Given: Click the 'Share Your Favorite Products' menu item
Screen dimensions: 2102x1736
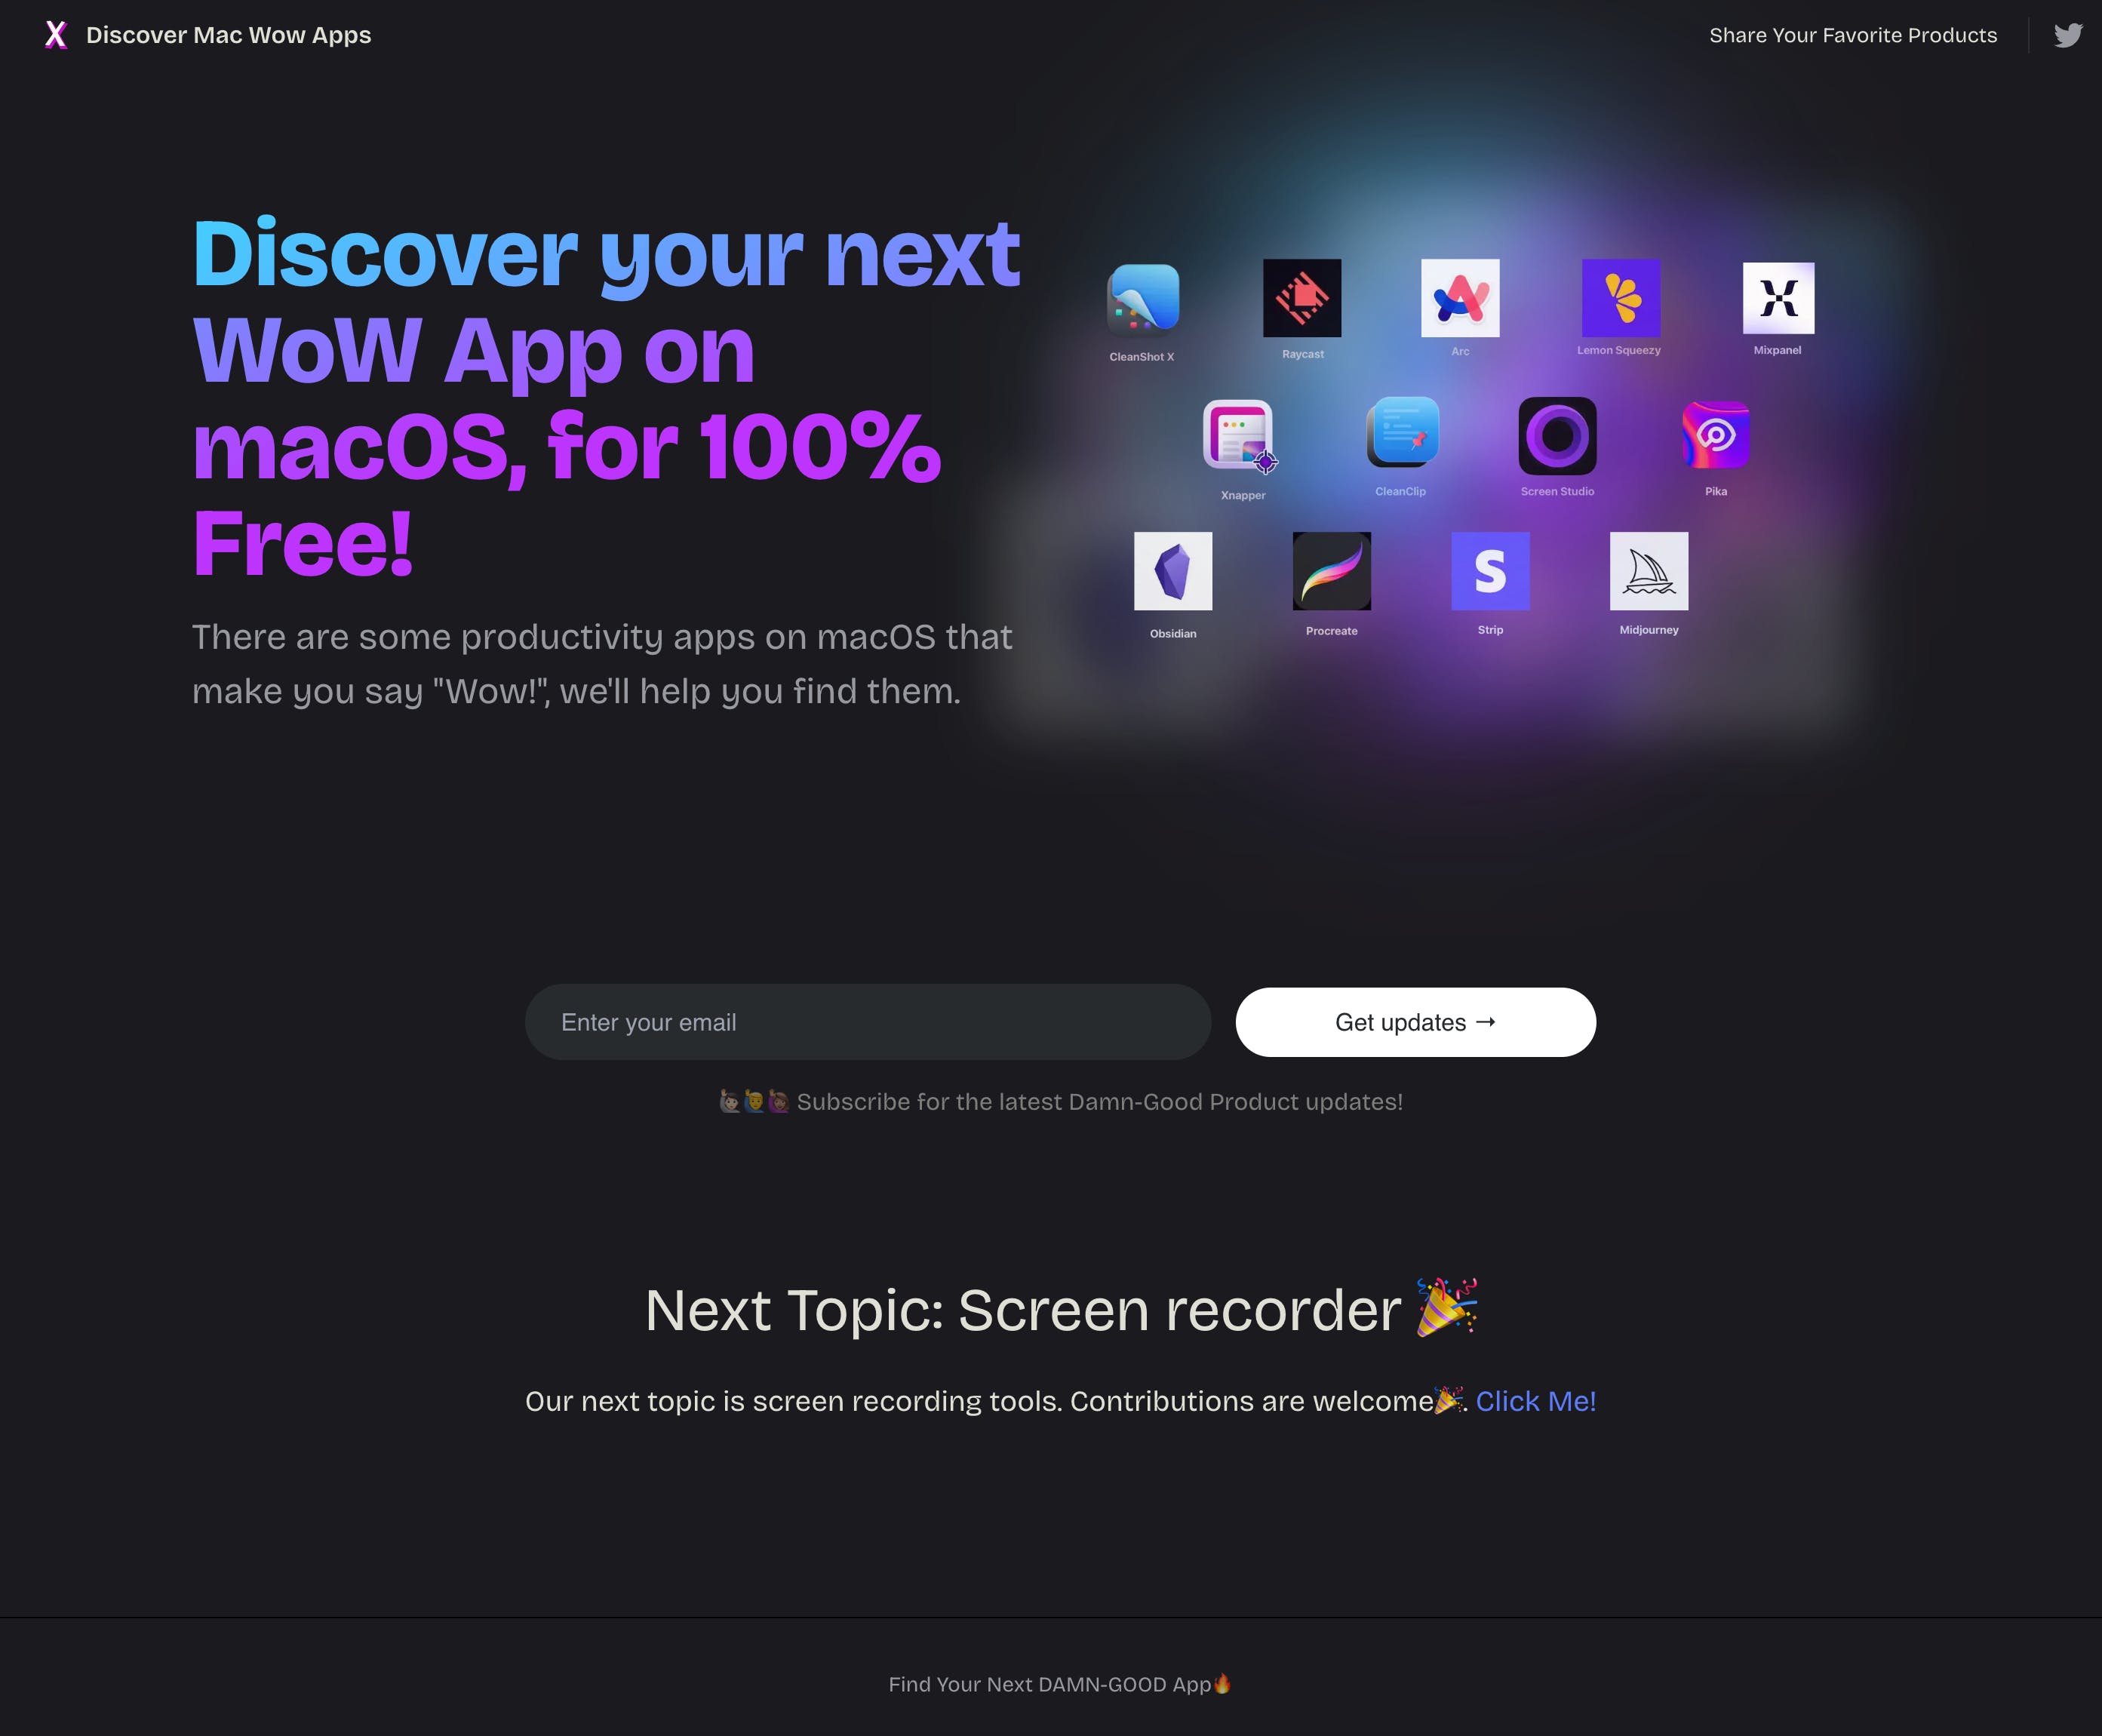Looking at the screenshot, I should click(x=1854, y=35).
